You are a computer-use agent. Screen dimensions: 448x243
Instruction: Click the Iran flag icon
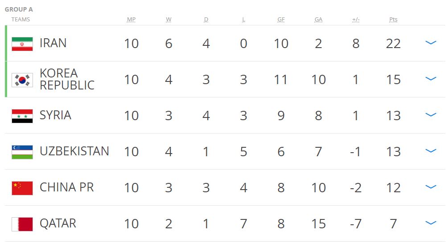tap(22, 44)
